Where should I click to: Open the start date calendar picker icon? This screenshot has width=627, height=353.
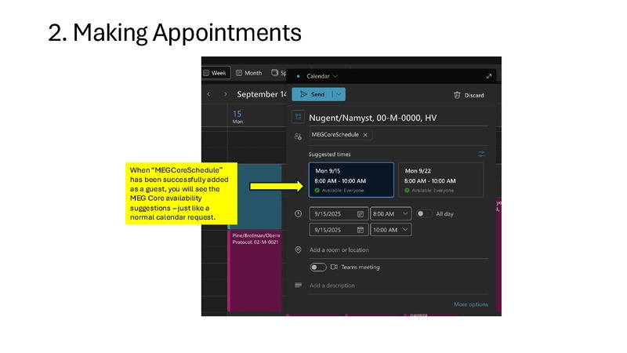tap(361, 213)
